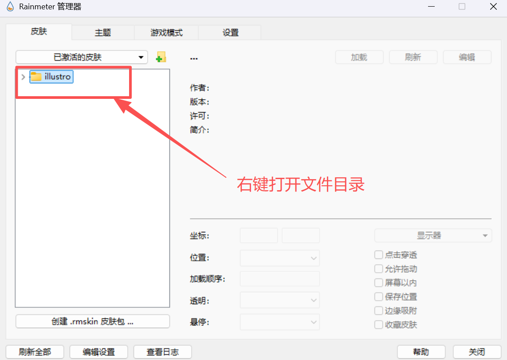Viewport: 507px width, 360px height.
Task: Select the illustro skin folder entry
Action: point(51,77)
